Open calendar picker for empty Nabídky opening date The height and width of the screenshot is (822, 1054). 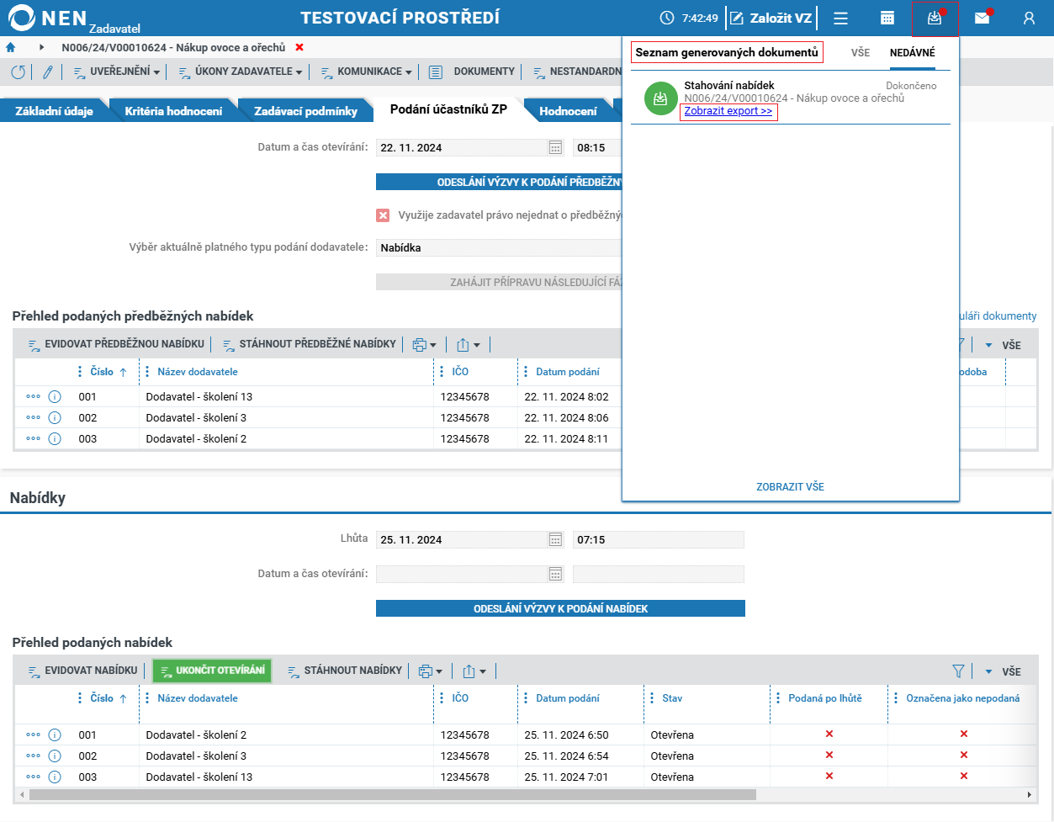coord(555,574)
